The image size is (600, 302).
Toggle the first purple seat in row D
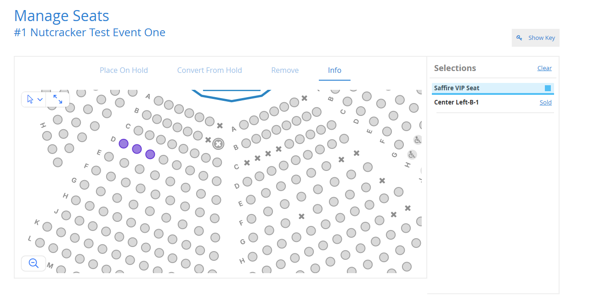pyautogui.click(x=124, y=143)
